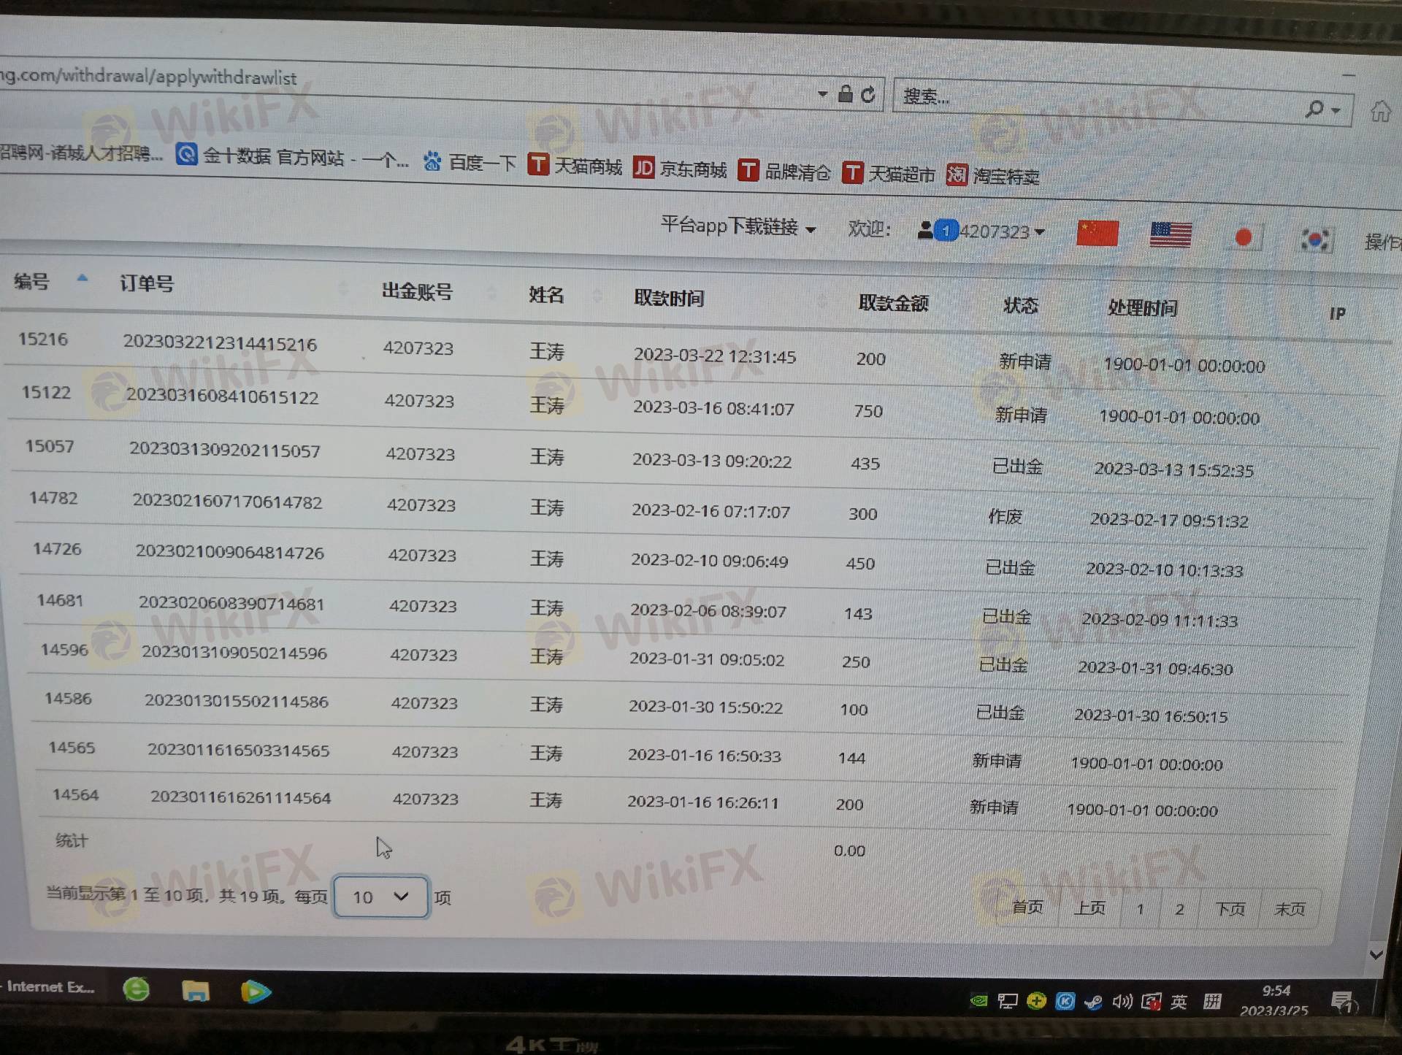1402x1055 pixels.
Task: Click 作废 status in row 14782
Action: pyautogui.click(x=1005, y=516)
